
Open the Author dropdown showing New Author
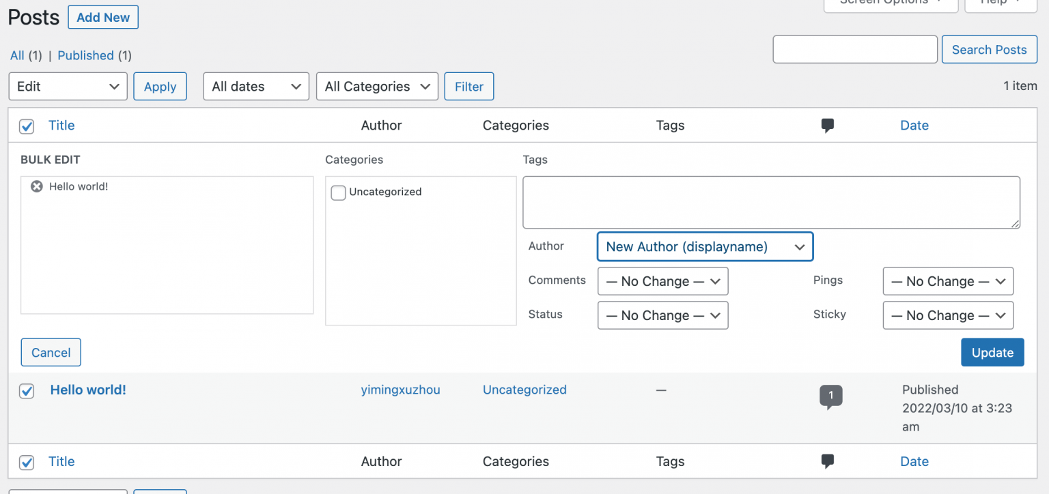[704, 246]
